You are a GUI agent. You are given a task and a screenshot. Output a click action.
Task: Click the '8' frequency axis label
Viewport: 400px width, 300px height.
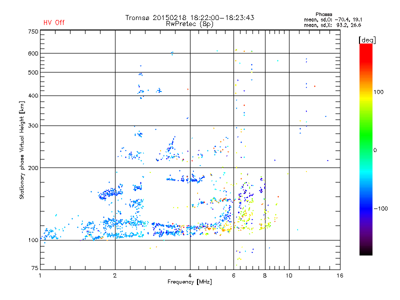click(265, 275)
